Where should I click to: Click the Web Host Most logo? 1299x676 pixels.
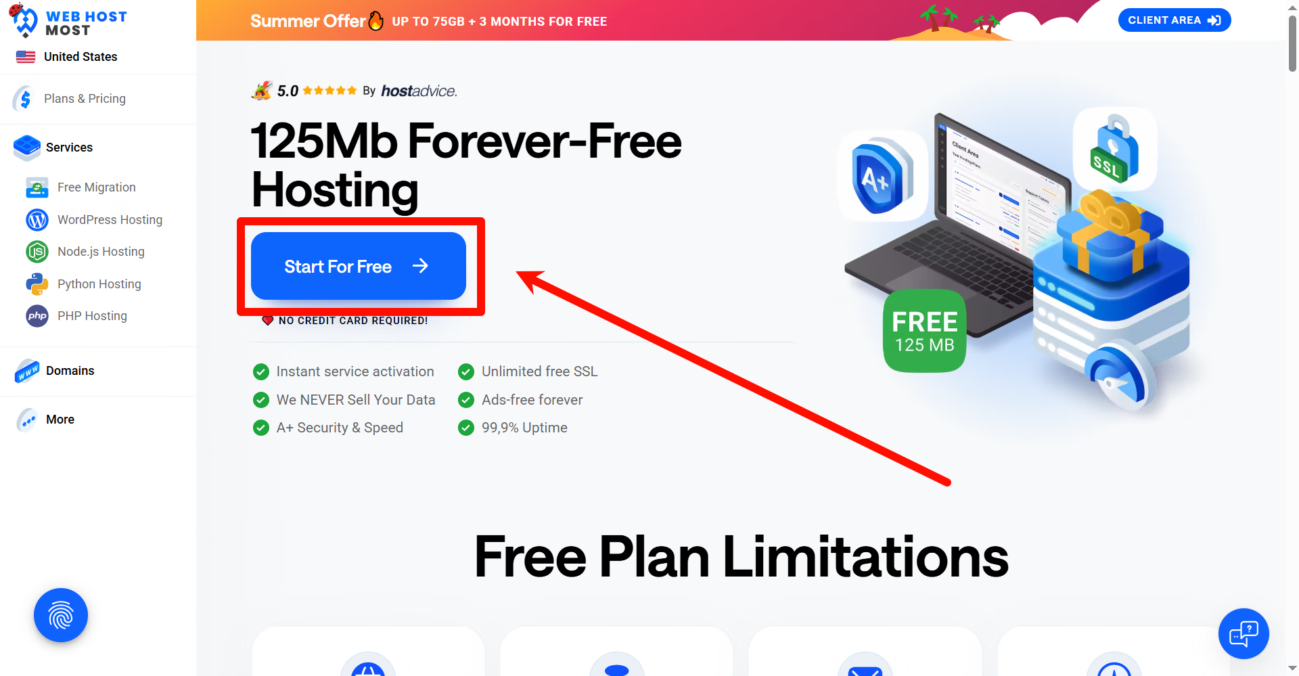click(68, 22)
